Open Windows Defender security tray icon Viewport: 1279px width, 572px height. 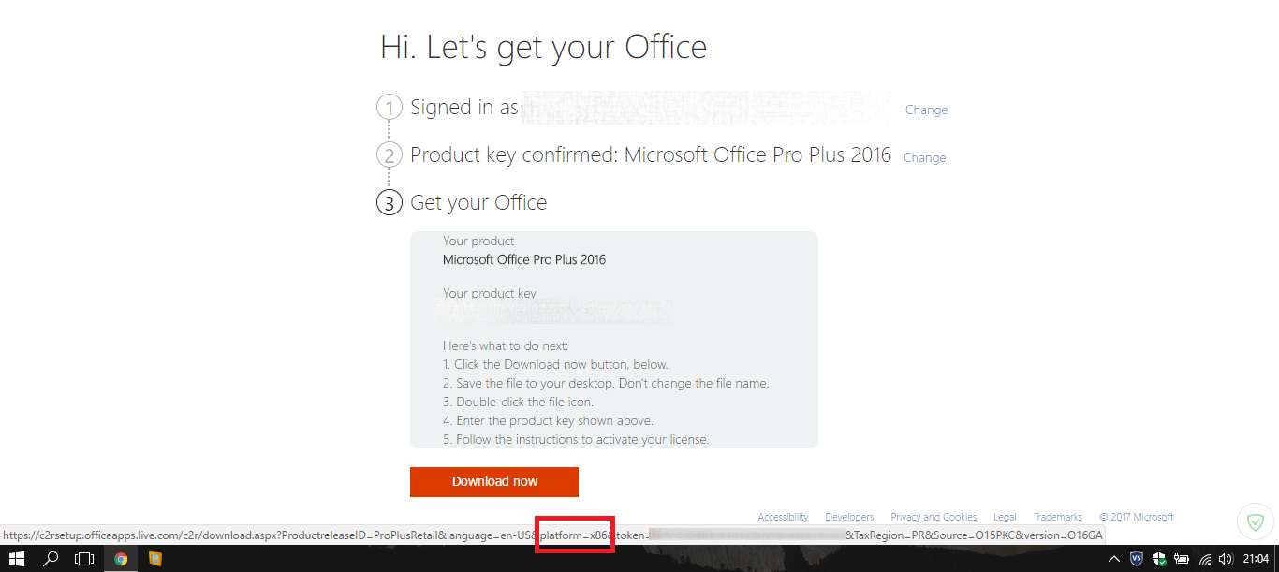pyautogui.click(x=1158, y=559)
